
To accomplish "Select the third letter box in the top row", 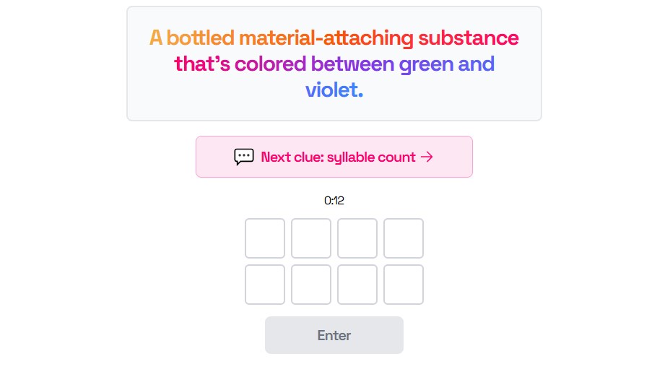I will click(x=357, y=238).
